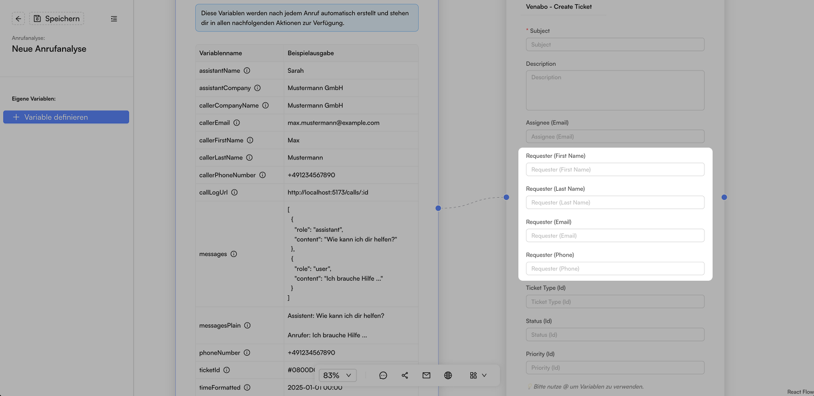The image size is (814, 396).
Task: Open info icon for callerEmail
Action: coord(236,123)
